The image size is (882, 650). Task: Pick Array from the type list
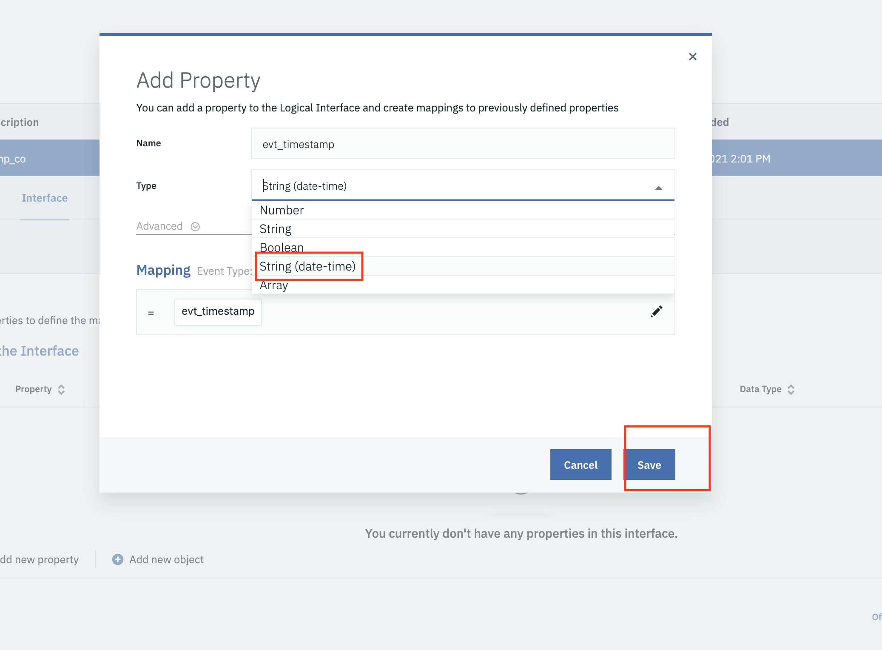tap(463, 285)
